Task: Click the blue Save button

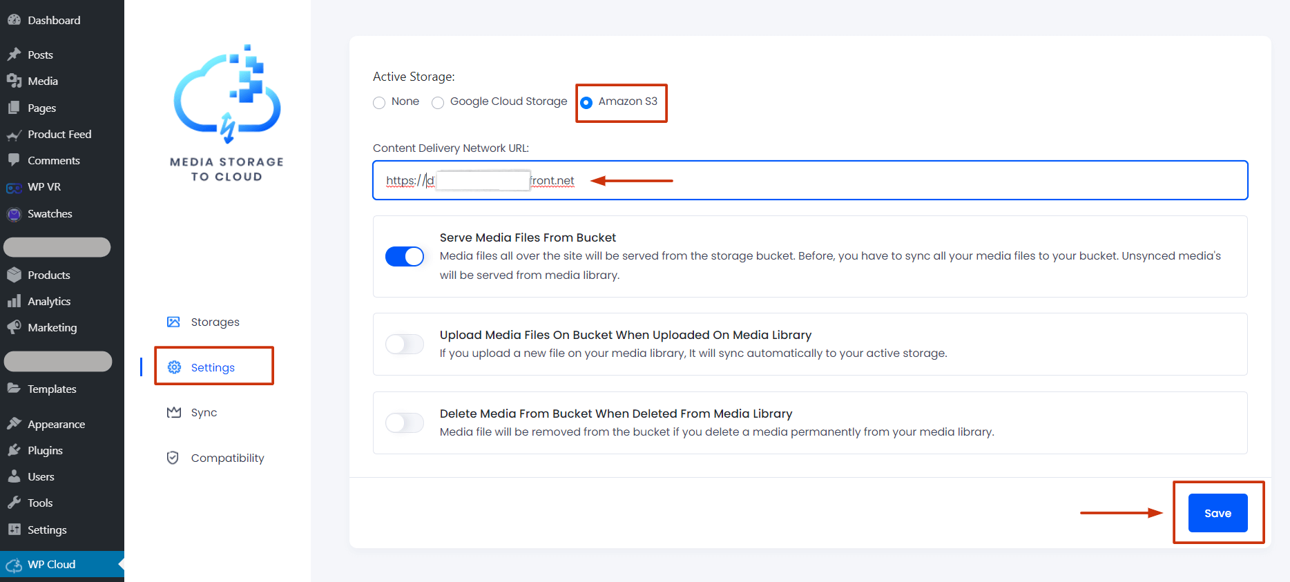Action: [x=1217, y=513]
